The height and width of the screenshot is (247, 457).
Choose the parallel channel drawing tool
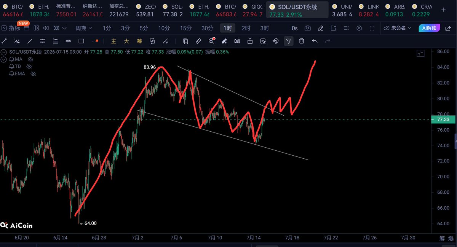(30, 41)
